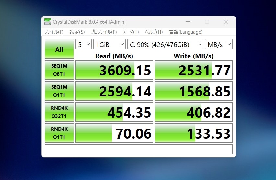Minimize the CrystalDiskMark window
The width and height of the screenshot is (276, 180).
189,22
